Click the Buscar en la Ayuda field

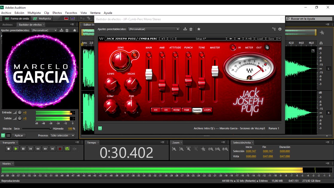click(x=309, y=19)
